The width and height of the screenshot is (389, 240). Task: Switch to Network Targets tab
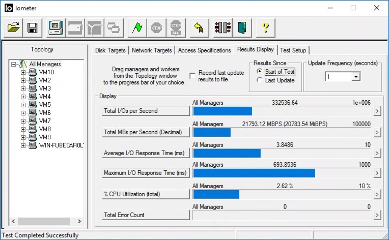[x=152, y=50]
